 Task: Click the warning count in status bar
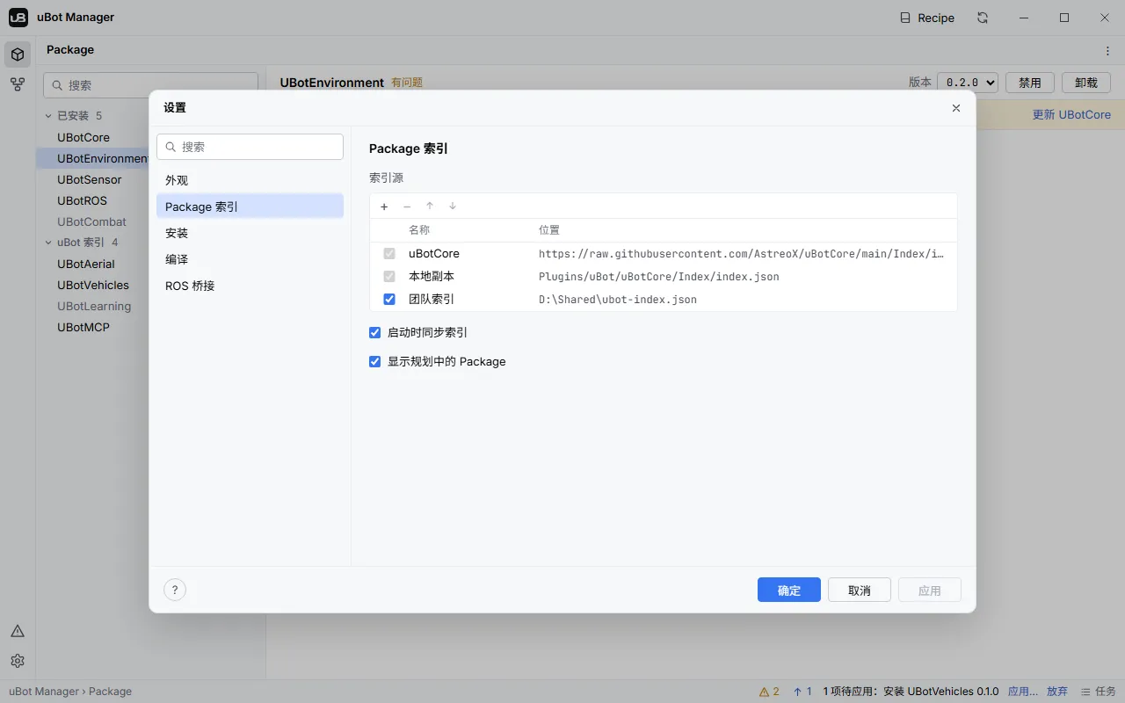(769, 692)
